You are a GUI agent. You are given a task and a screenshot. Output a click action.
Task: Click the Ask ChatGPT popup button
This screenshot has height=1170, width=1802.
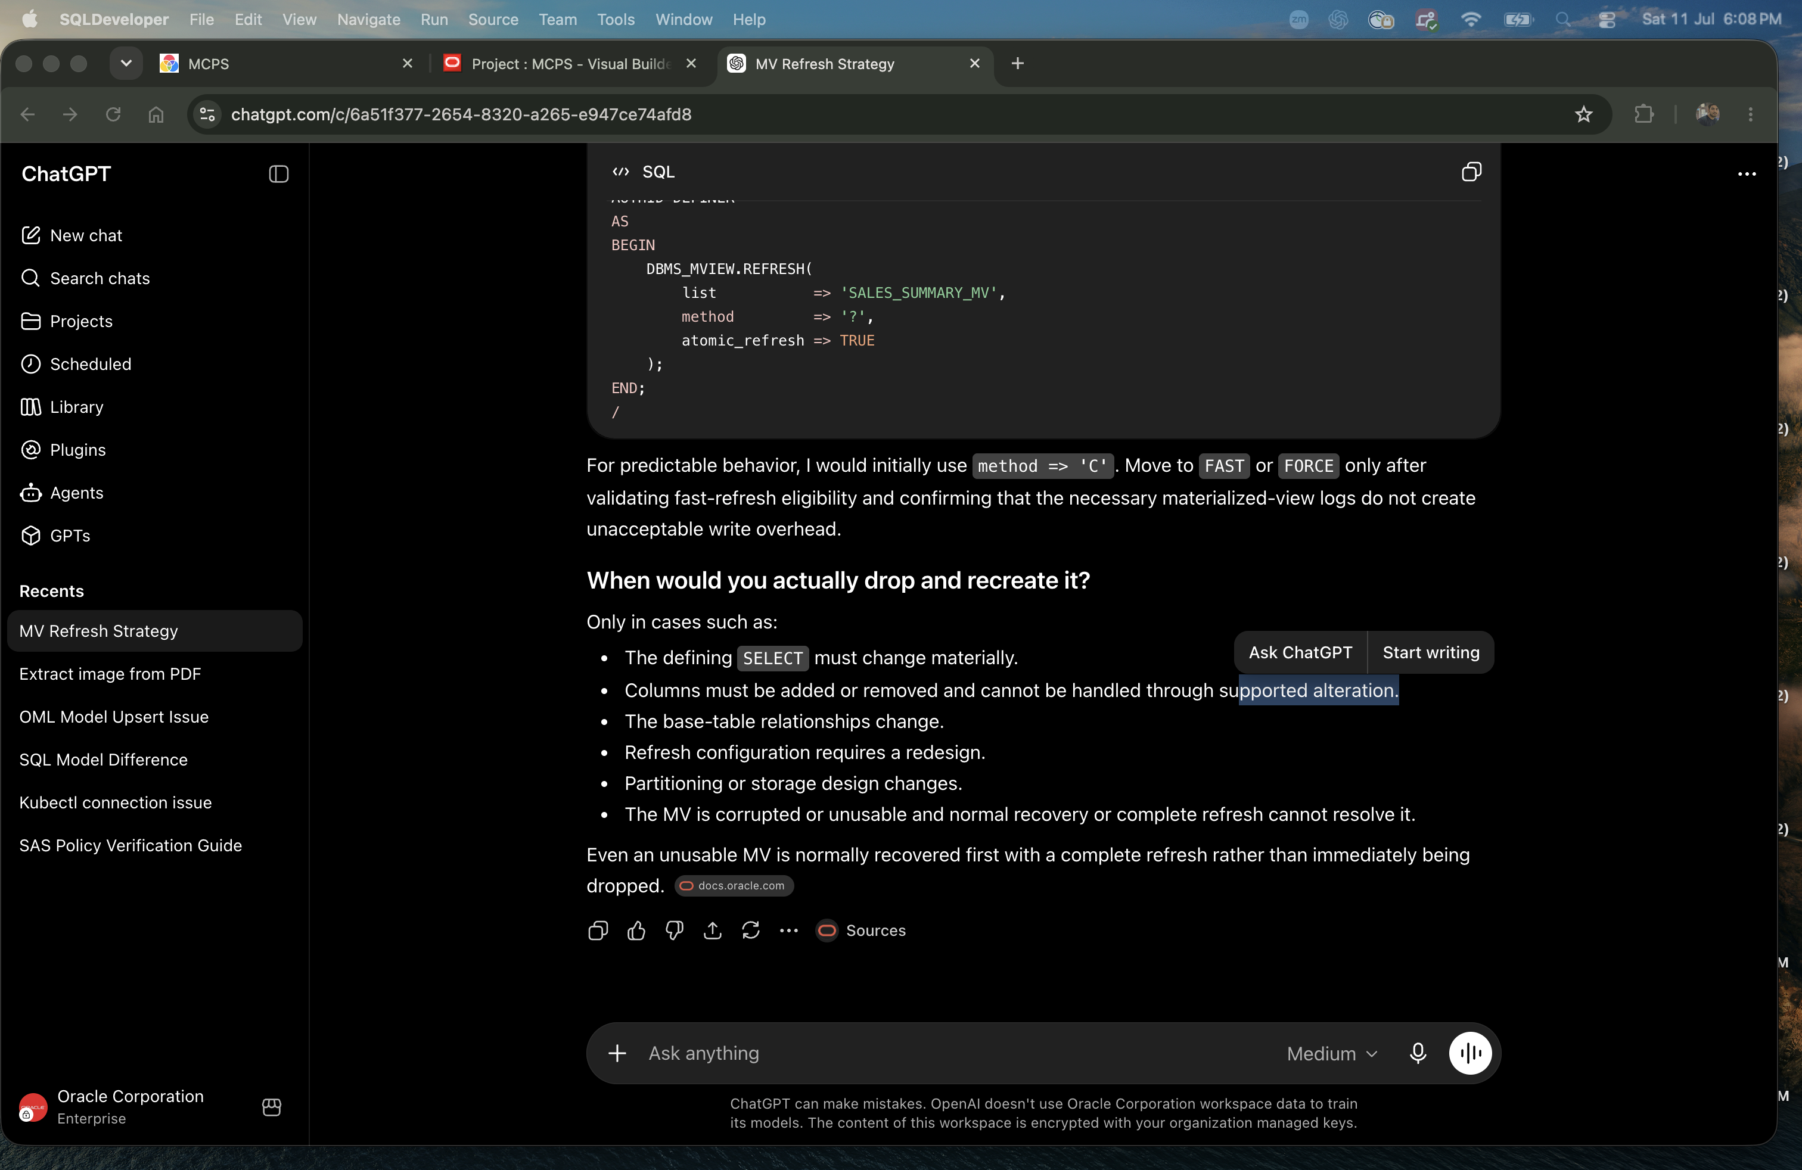(1300, 652)
